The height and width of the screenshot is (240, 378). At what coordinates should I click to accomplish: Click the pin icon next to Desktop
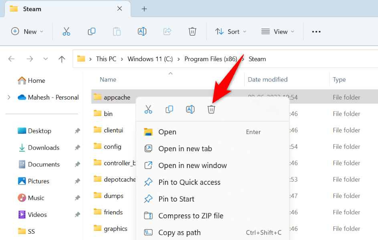77,131
